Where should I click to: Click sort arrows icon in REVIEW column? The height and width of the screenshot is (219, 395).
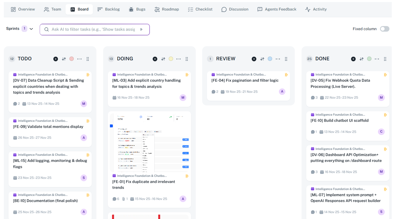tap(262, 59)
